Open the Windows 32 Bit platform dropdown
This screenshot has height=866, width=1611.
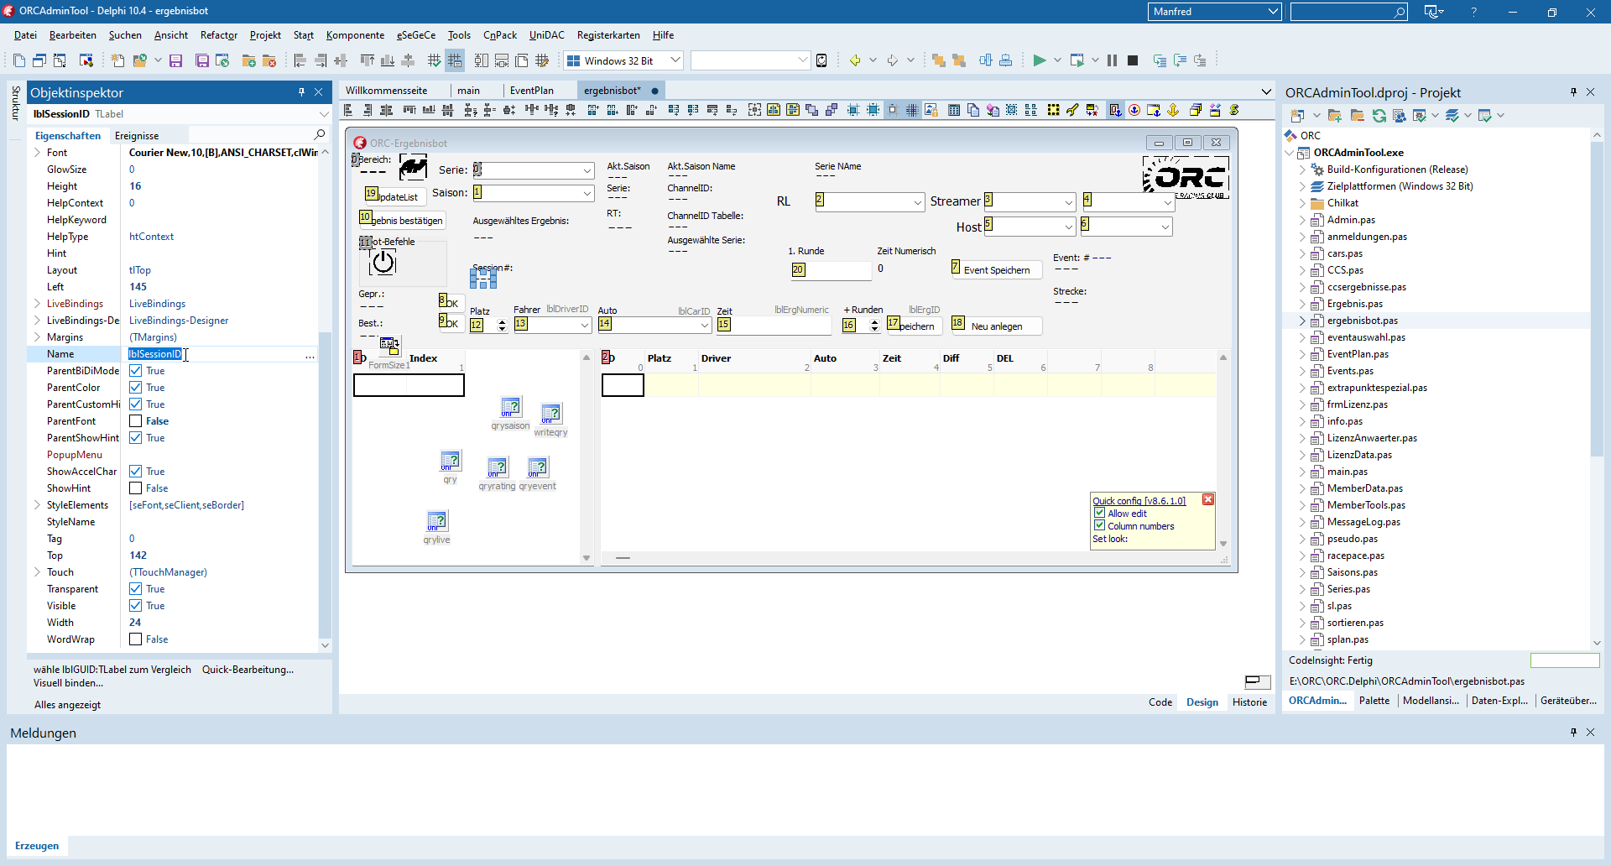(675, 60)
